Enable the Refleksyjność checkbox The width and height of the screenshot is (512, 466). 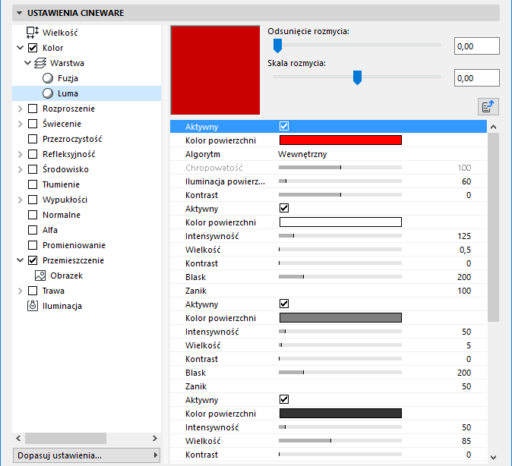click(x=33, y=154)
